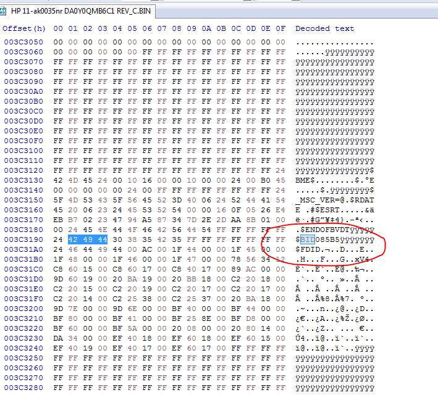
Task: Select offset 003C3100 row label
Action: click(x=23, y=151)
